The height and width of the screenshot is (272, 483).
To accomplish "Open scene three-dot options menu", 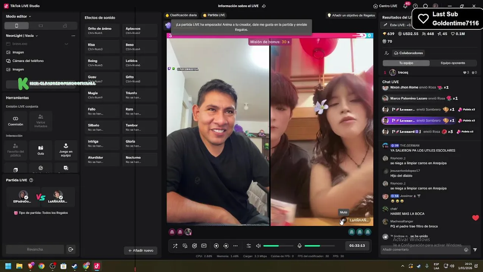I will click(73, 36).
